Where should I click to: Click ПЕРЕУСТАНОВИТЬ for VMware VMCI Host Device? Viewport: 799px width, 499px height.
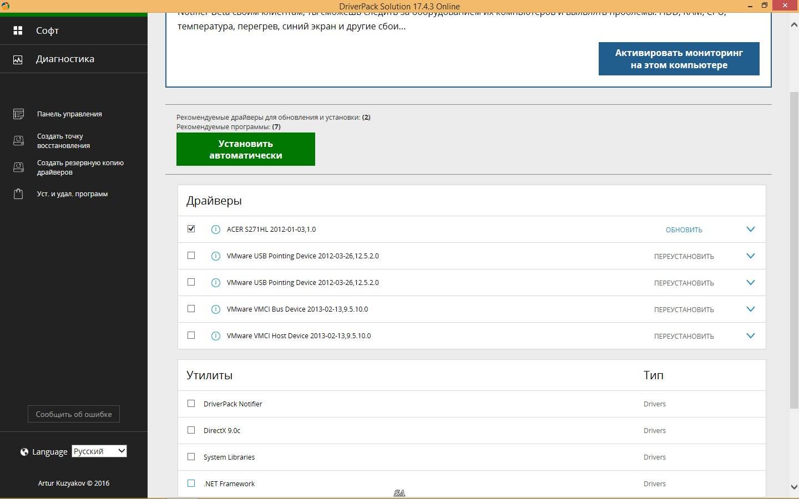(x=684, y=337)
